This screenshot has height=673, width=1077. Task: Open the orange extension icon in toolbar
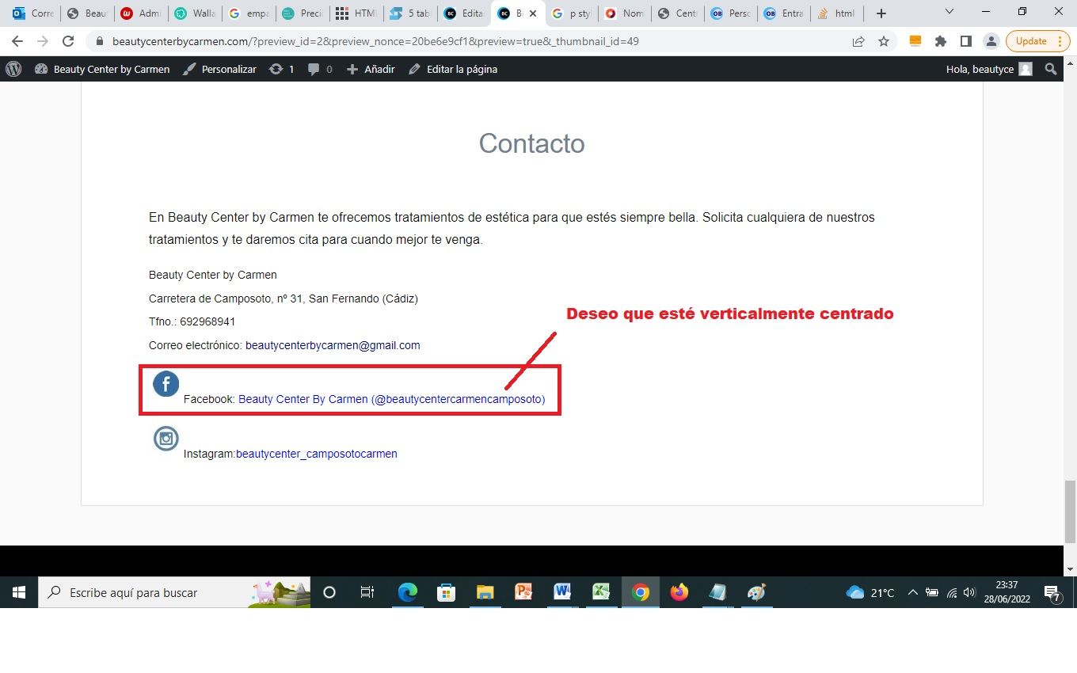pos(915,41)
